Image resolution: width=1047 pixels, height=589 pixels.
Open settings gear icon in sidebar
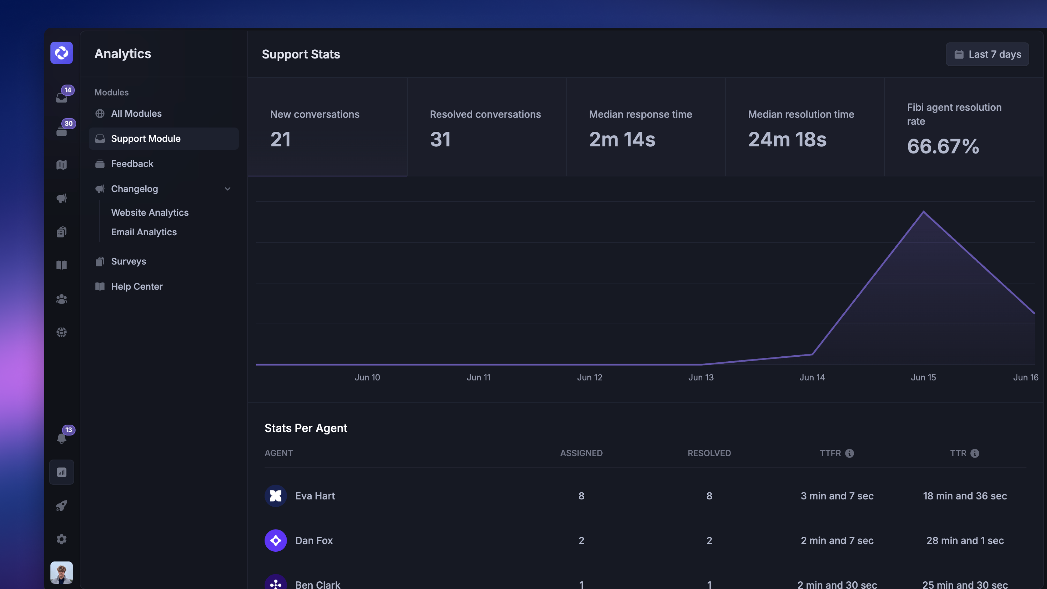pyautogui.click(x=62, y=539)
